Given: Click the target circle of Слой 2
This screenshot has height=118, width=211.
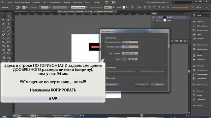Looking at the screenshot, I should tap(185, 17).
